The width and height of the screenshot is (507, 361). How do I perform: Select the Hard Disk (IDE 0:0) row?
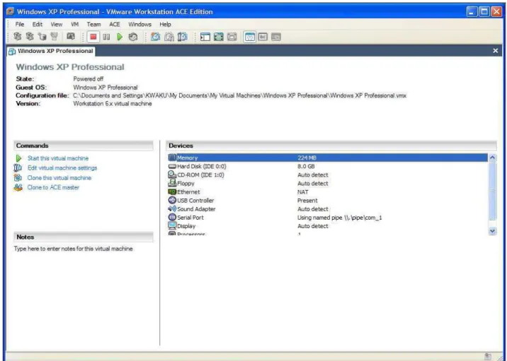click(328, 167)
